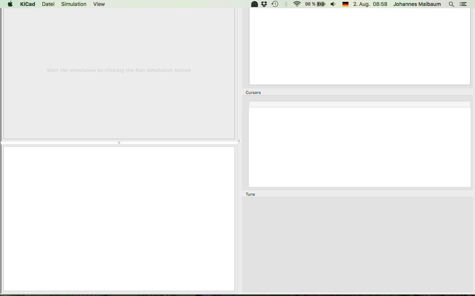The image size is (475, 296).
Task: Click the Cursors panel label
Action: (x=253, y=92)
